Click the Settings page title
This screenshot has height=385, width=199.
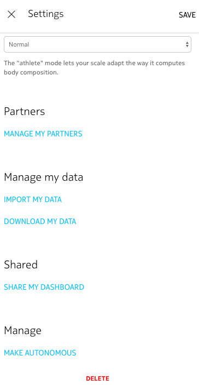click(x=46, y=14)
